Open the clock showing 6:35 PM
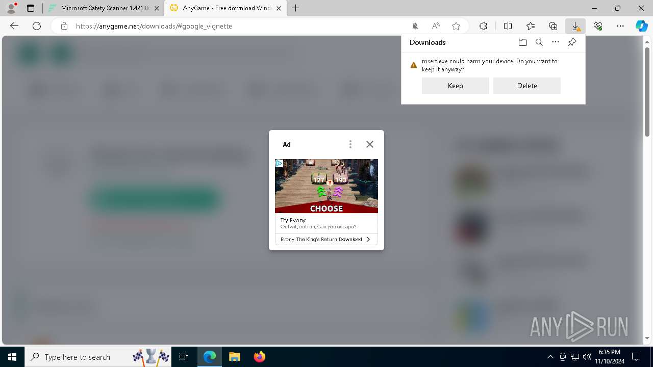 click(x=609, y=357)
